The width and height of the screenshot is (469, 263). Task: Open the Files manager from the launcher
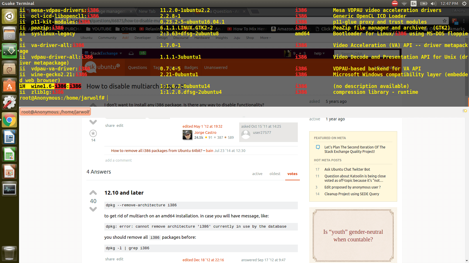coord(9,34)
